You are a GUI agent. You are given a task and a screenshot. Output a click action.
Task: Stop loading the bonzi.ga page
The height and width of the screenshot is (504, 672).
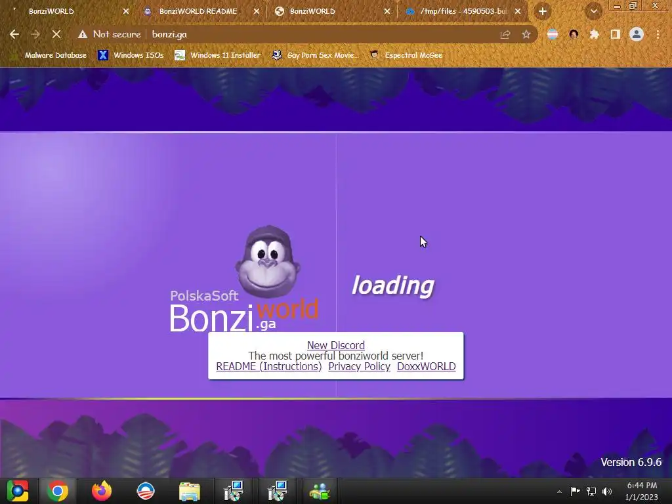(x=56, y=34)
